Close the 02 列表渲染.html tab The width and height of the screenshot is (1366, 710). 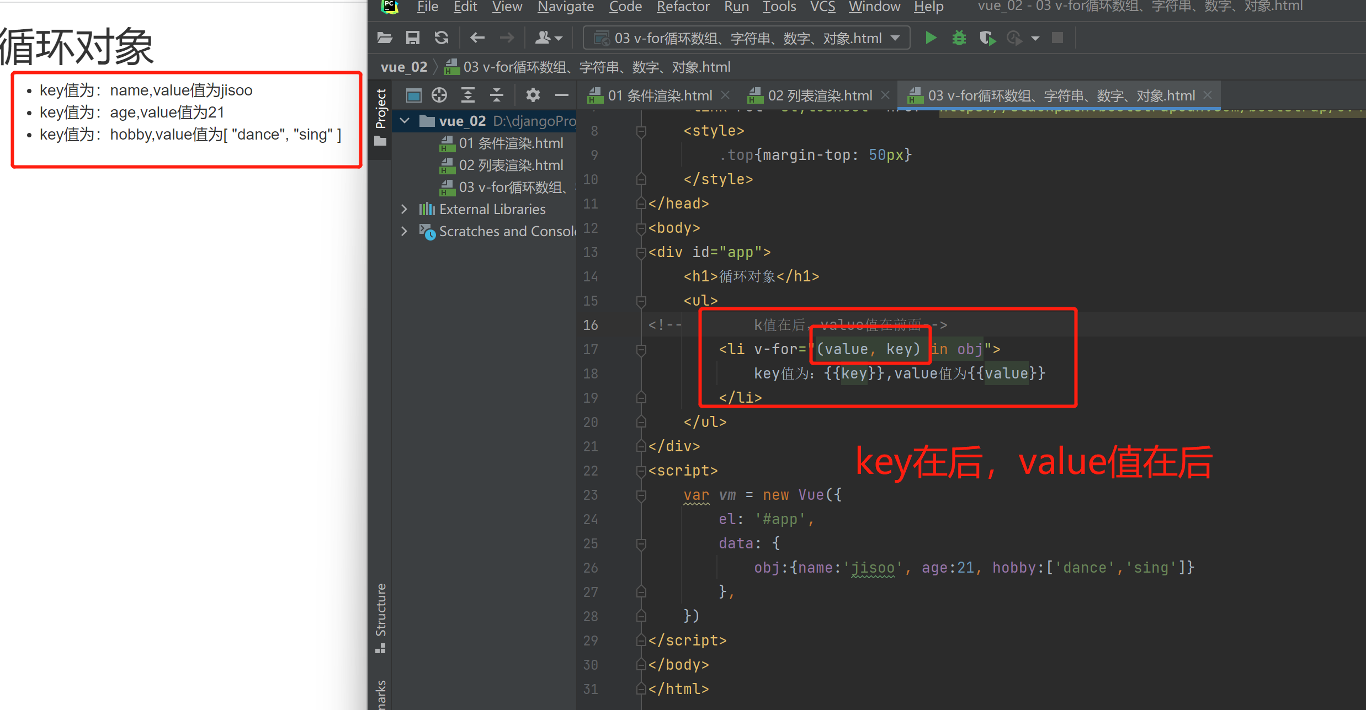pyautogui.click(x=885, y=95)
